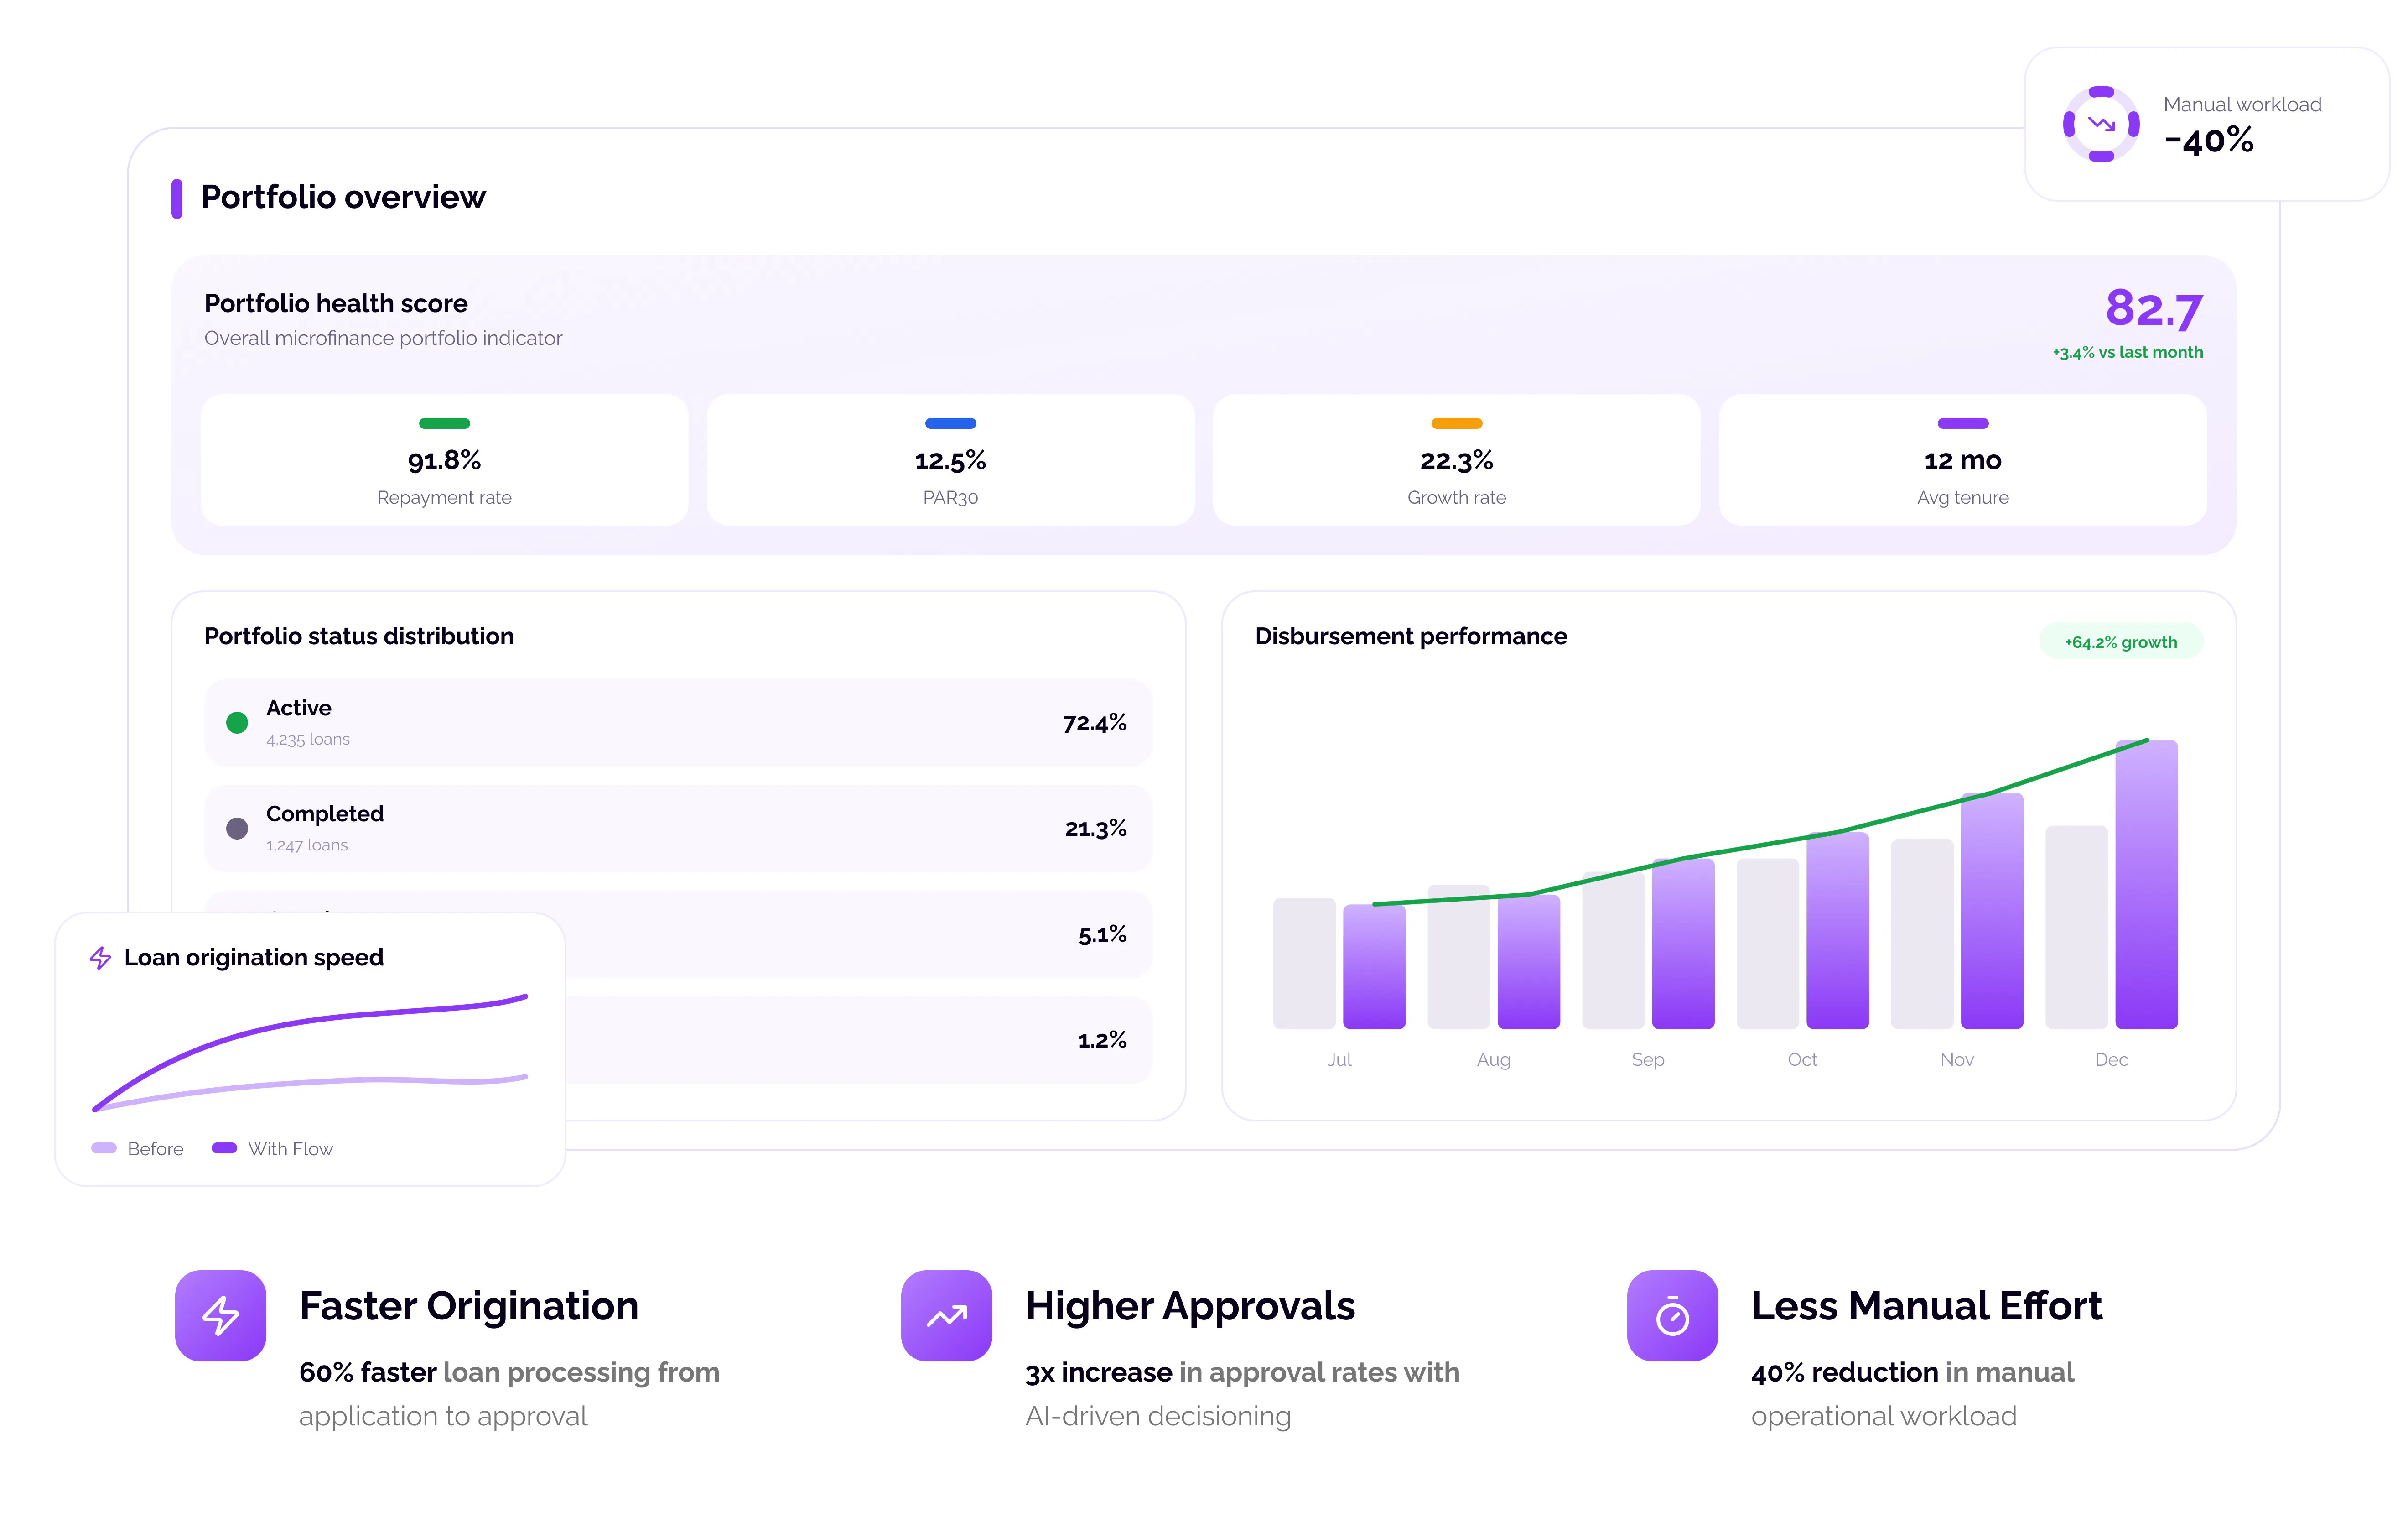The width and height of the screenshot is (2408, 1533).
Task: Open the Completed loans status row
Action: 678,829
